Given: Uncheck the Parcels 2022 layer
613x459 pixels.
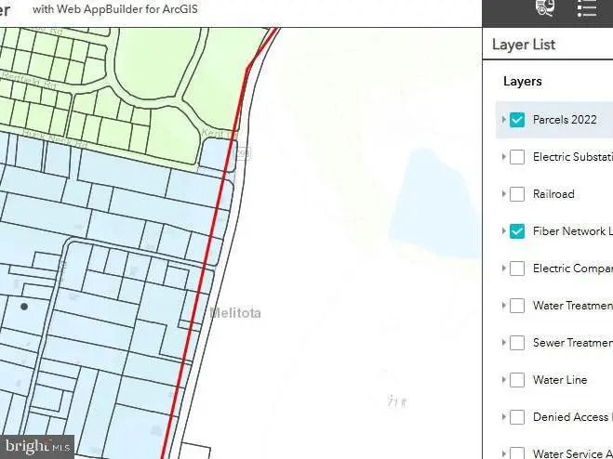Looking at the screenshot, I should (517, 120).
